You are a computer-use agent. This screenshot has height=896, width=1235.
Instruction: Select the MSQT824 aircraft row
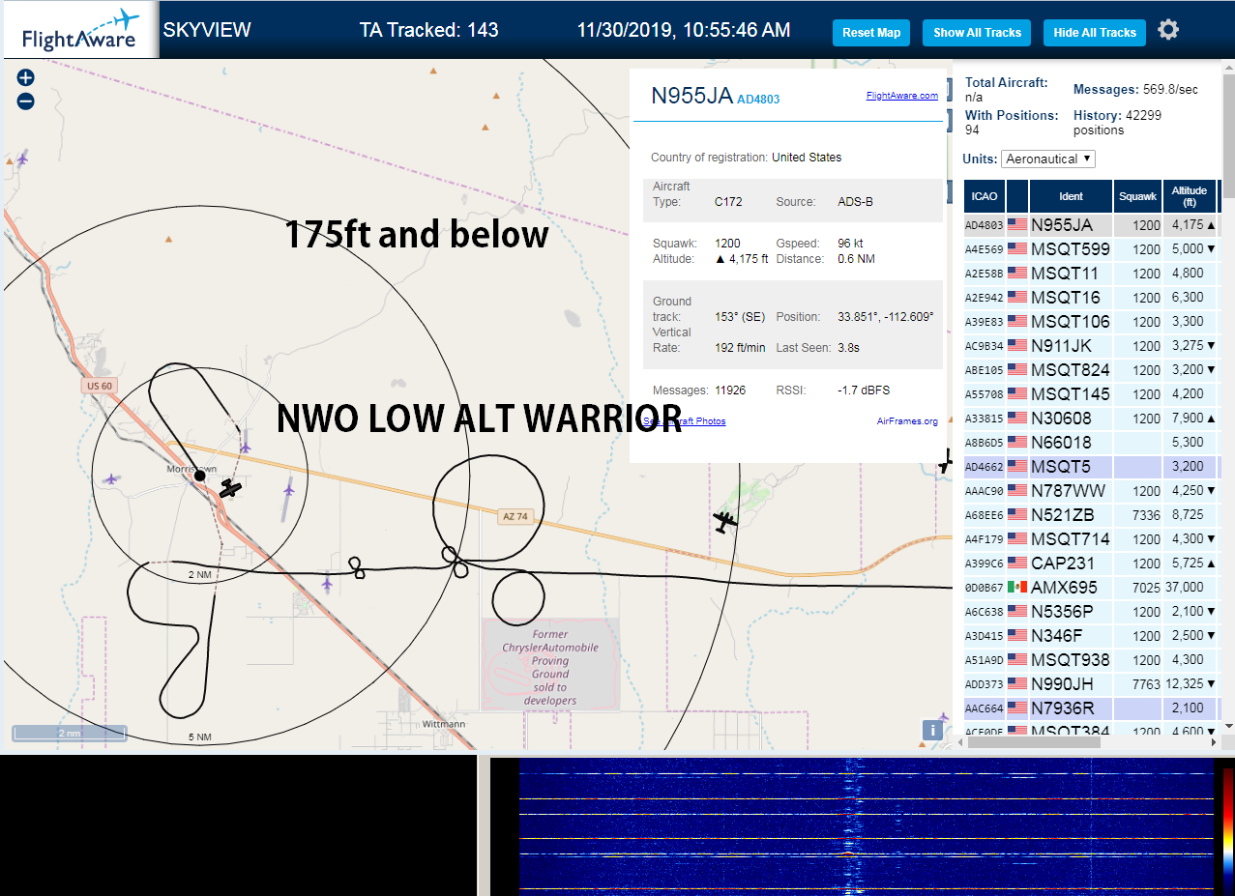tap(1091, 370)
